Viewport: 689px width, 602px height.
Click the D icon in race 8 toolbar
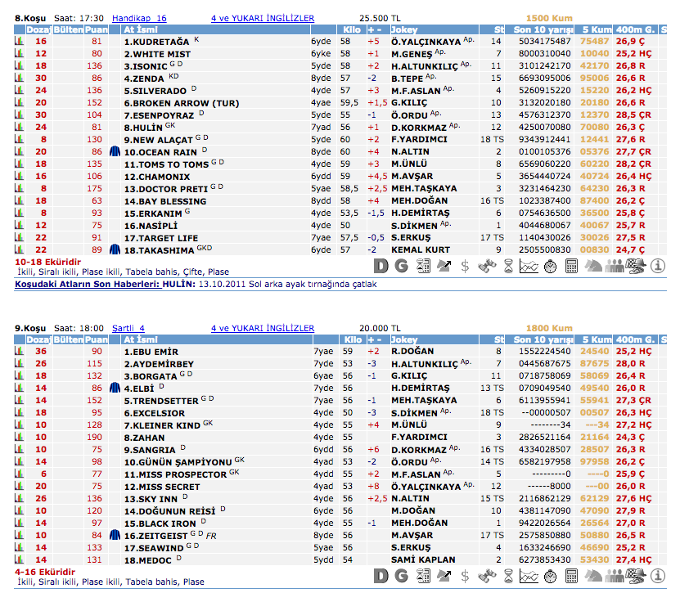(x=380, y=265)
